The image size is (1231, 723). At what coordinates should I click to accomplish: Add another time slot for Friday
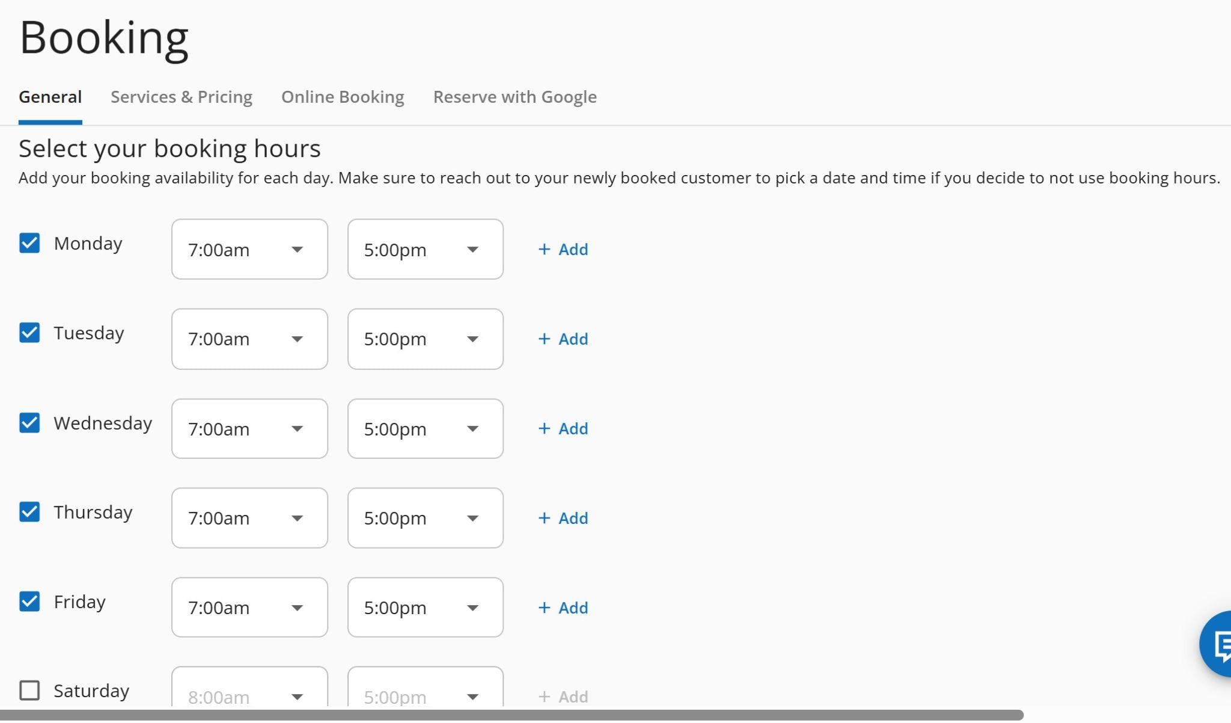tap(563, 608)
